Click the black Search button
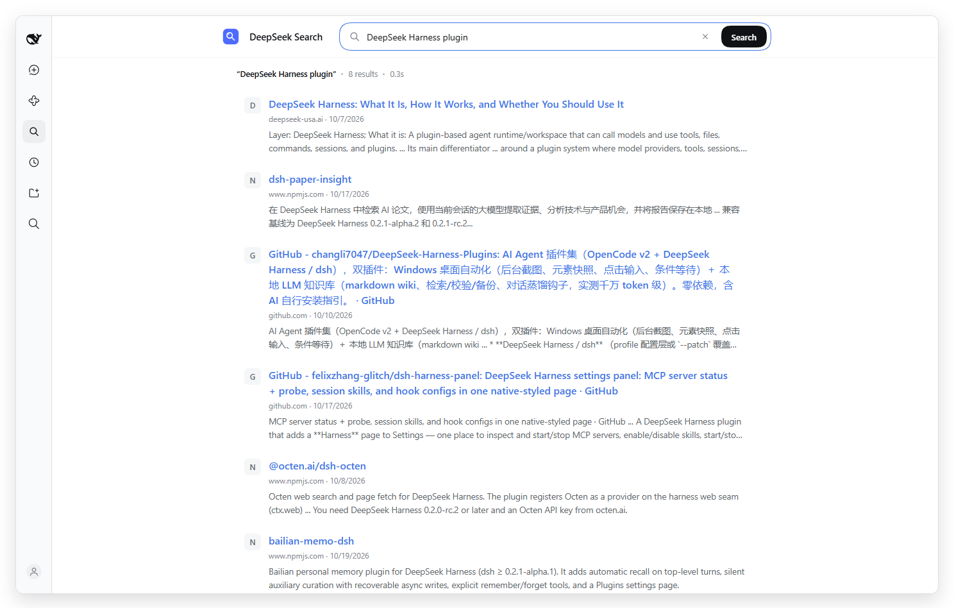This screenshot has height=608, width=954. (x=744, y=37)
